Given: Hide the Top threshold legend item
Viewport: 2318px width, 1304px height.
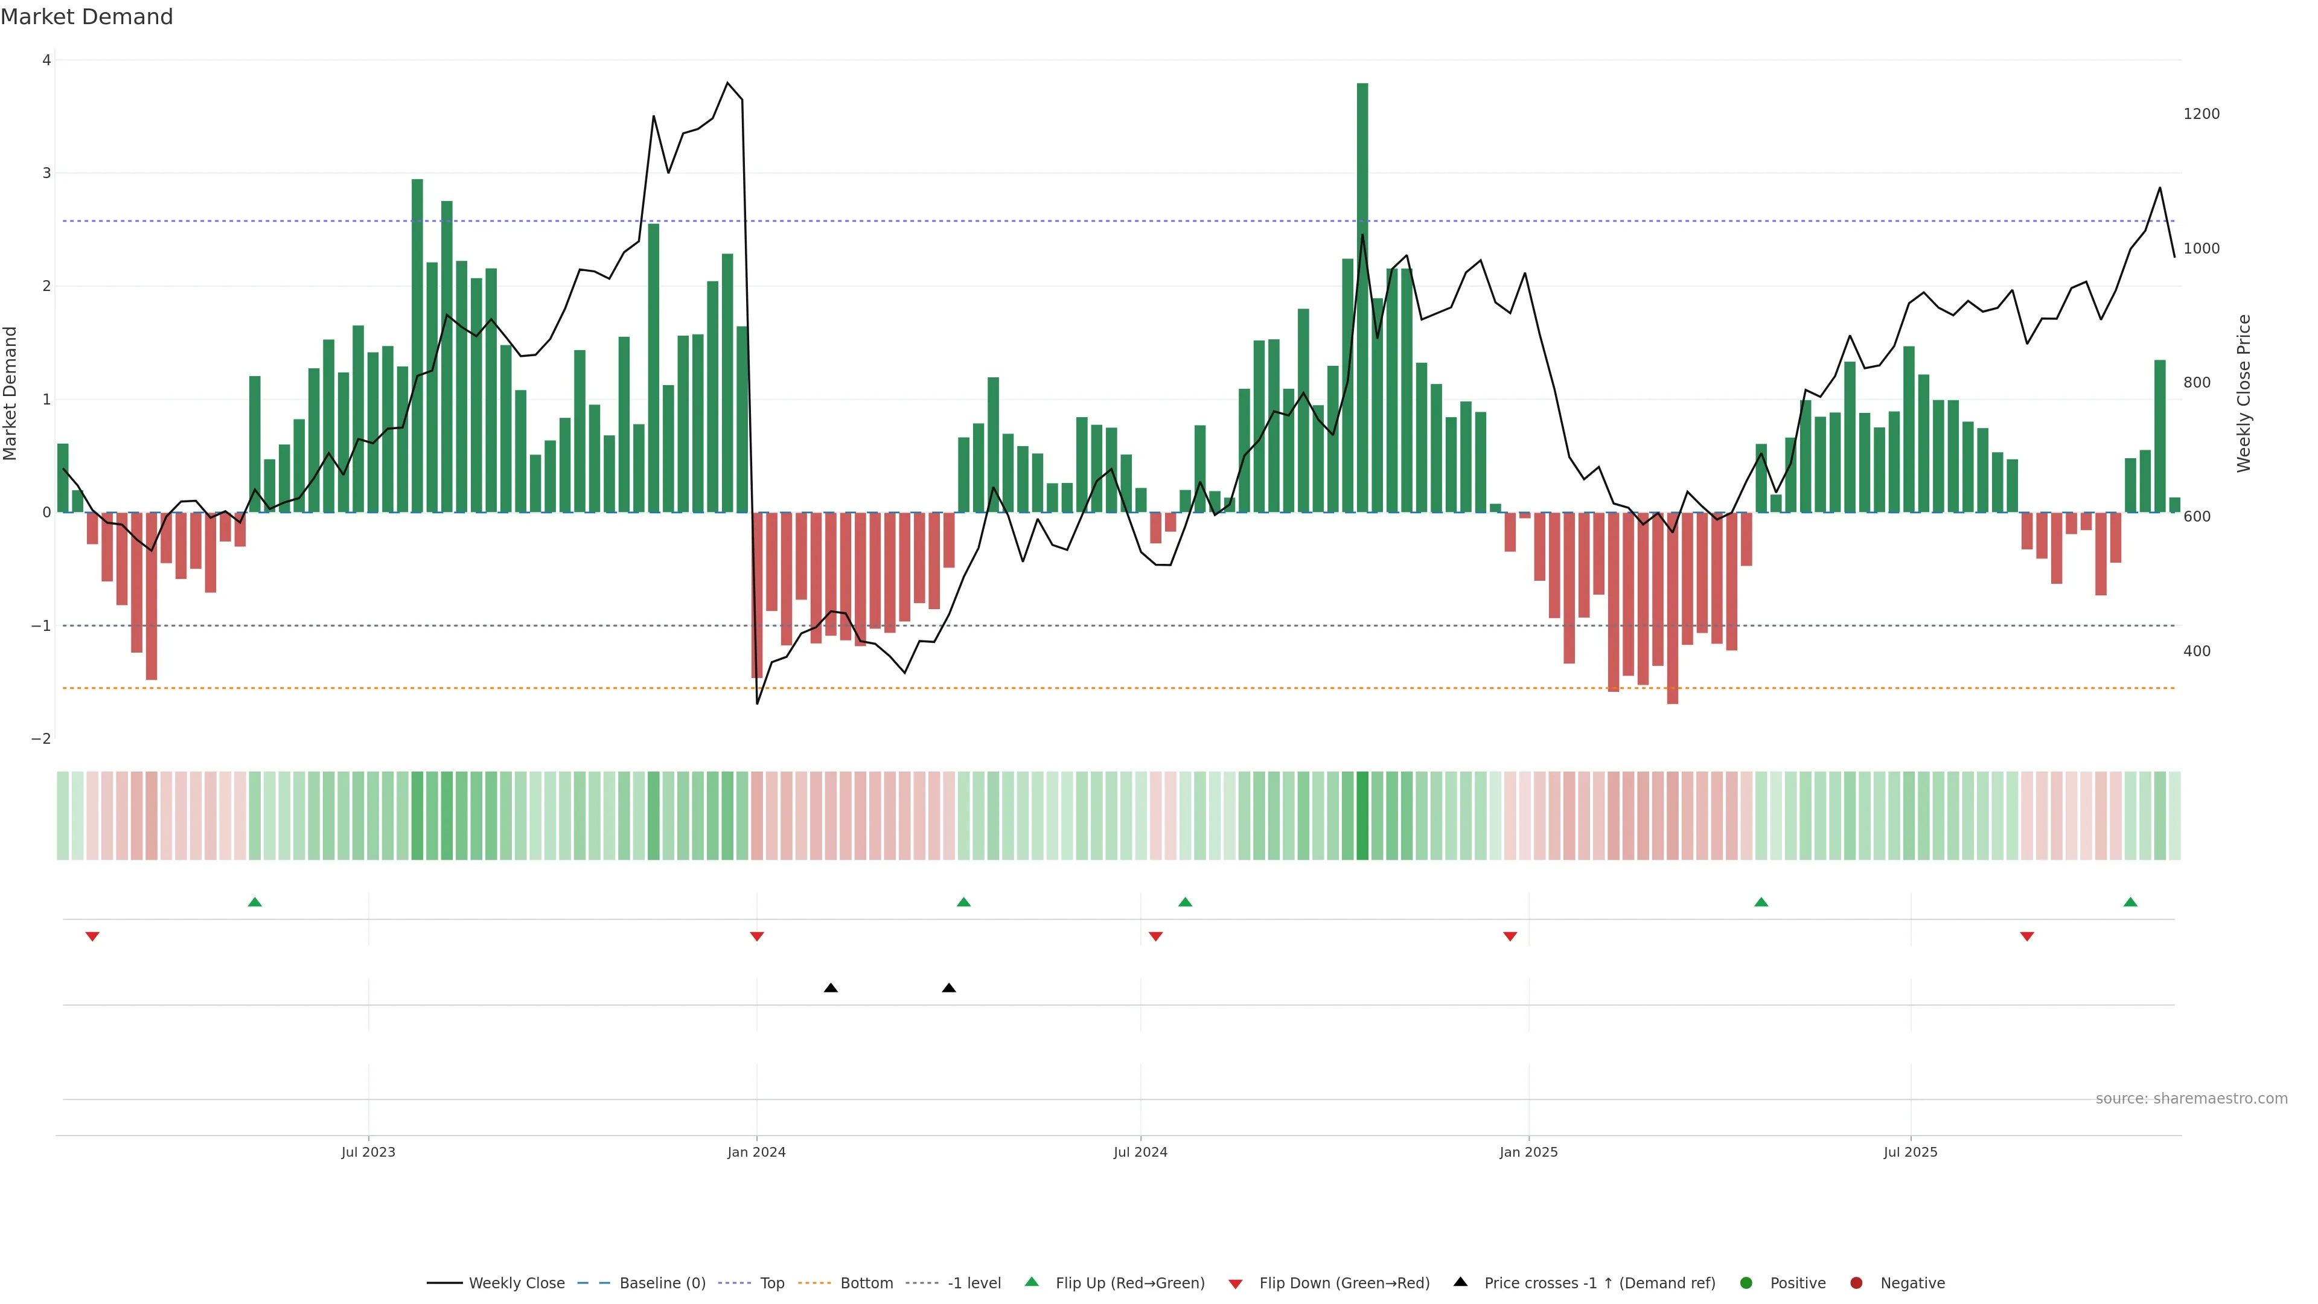Looking at the screenshot, I should pyautogui.click(x=771, y=1283).
